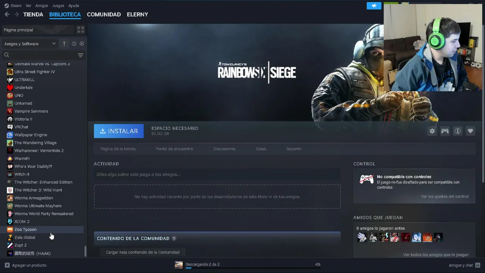This screenshot has width=485, height=273.
Task: Toggle ready-to-play filter icon
Action: point(82,44)
